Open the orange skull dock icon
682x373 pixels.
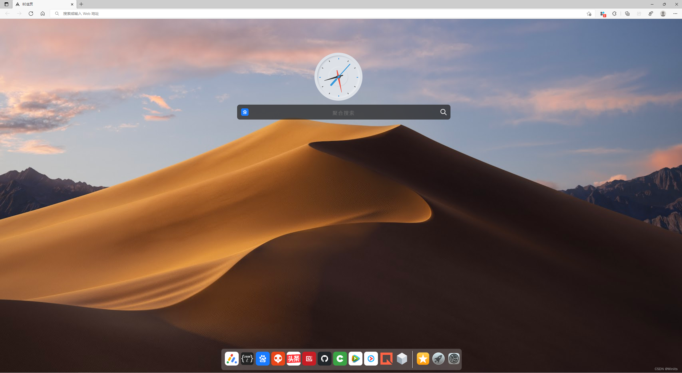tap(278, 359)
